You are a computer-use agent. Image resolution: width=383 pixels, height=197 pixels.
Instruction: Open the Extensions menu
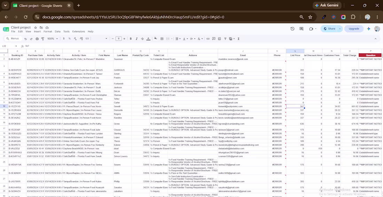tap(78, 31)
